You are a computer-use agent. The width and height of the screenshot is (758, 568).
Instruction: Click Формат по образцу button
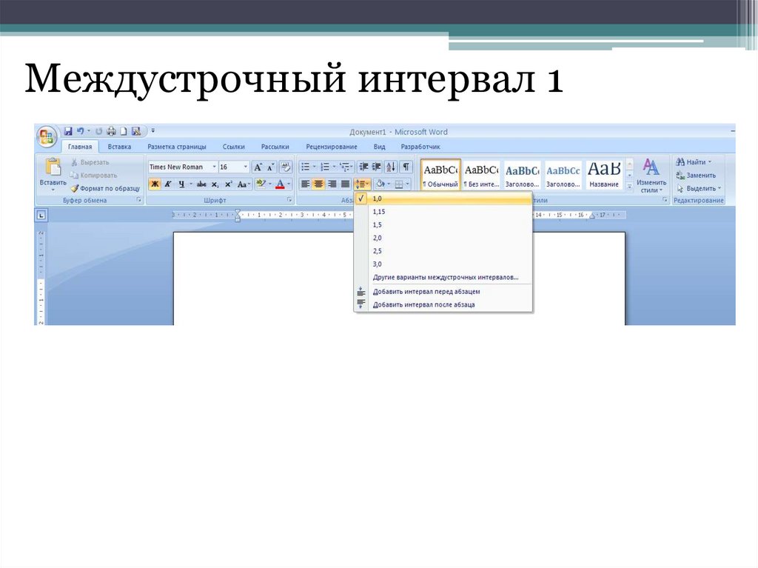[x=105, y=188]
